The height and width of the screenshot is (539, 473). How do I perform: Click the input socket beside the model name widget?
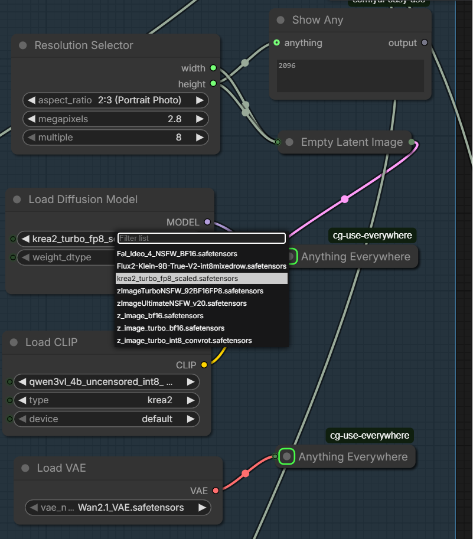[x=13, y=239]
